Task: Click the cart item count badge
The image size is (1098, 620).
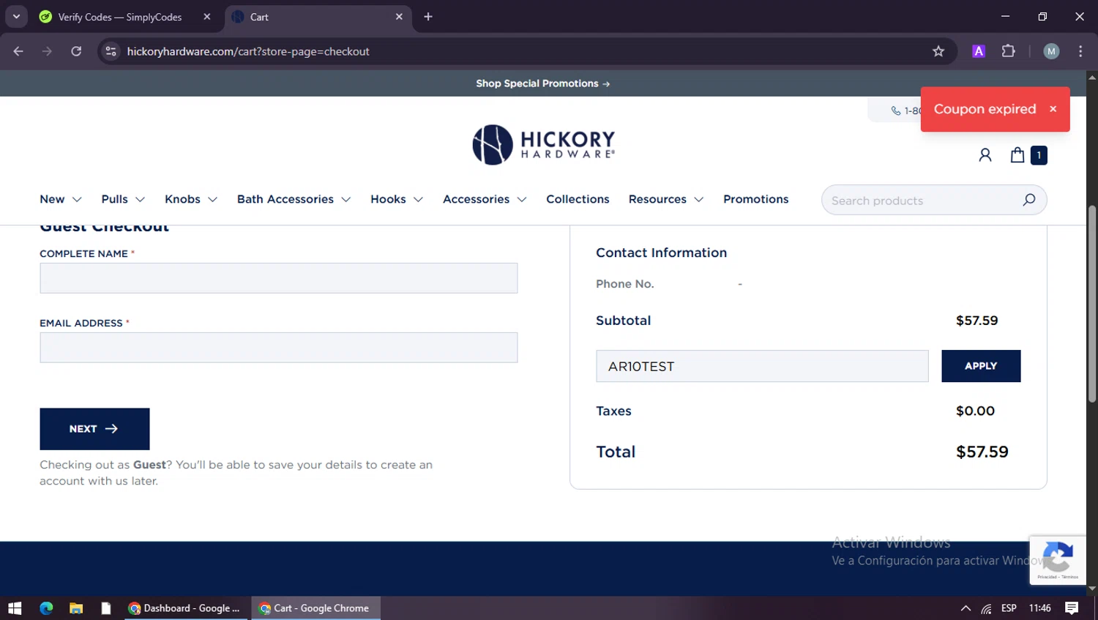Action: [1039, 155]
